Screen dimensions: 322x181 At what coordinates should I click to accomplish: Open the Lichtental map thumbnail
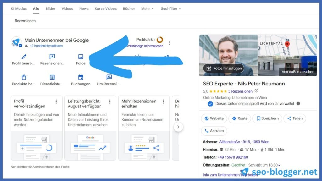(287, 45)
